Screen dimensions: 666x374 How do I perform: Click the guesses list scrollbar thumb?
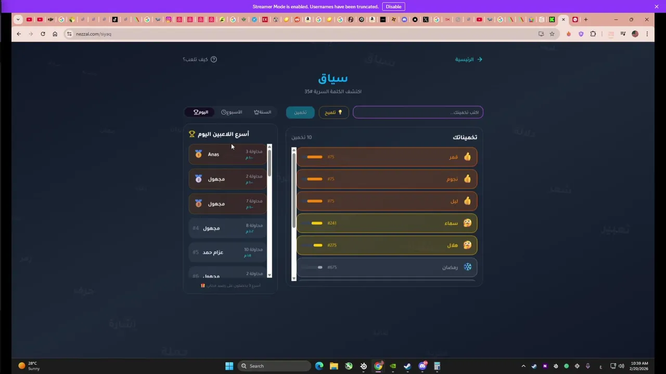[293, 190]
